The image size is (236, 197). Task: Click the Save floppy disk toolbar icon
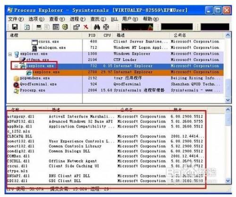click(x=15, y=27)
